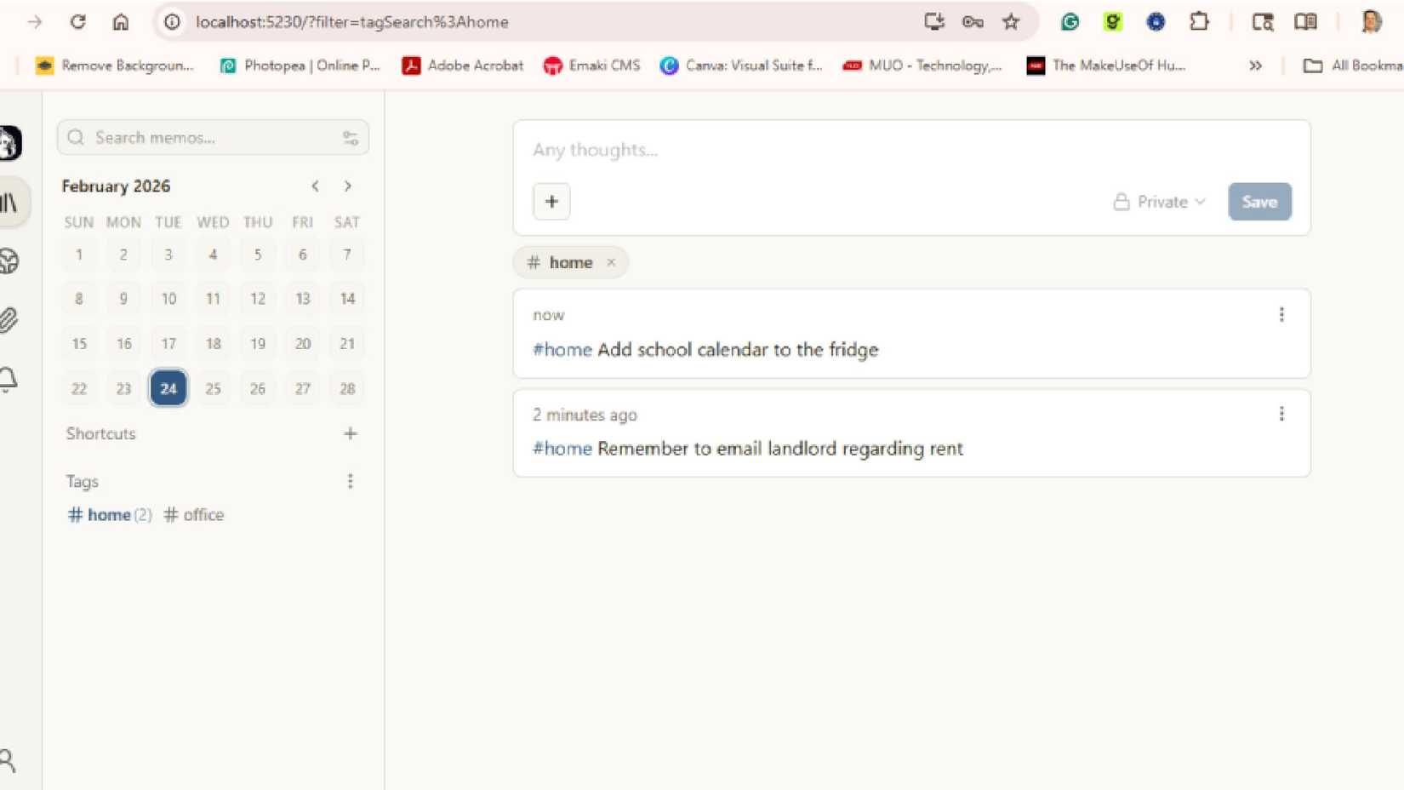Click the Save memo button

pyautogui.click(x=1258, y=202)
